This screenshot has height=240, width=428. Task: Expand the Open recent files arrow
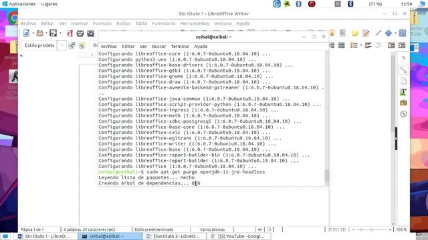pos(46,33)
